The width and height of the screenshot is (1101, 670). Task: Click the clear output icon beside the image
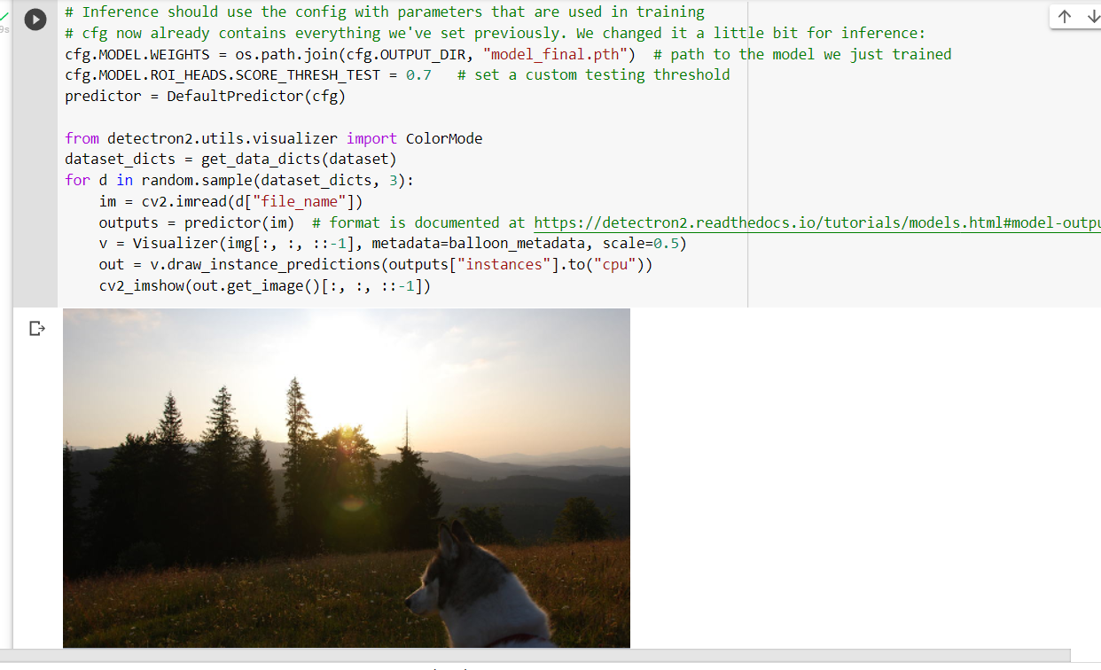36,329
